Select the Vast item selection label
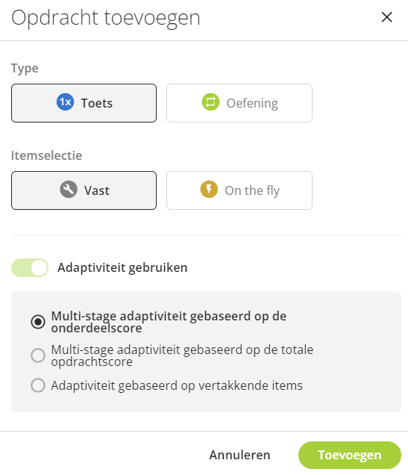The height and width of the screenshot is (475, 408). (x=97, y=190)
